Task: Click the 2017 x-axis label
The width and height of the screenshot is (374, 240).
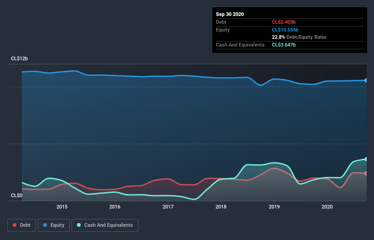Action: click(168, 207)
